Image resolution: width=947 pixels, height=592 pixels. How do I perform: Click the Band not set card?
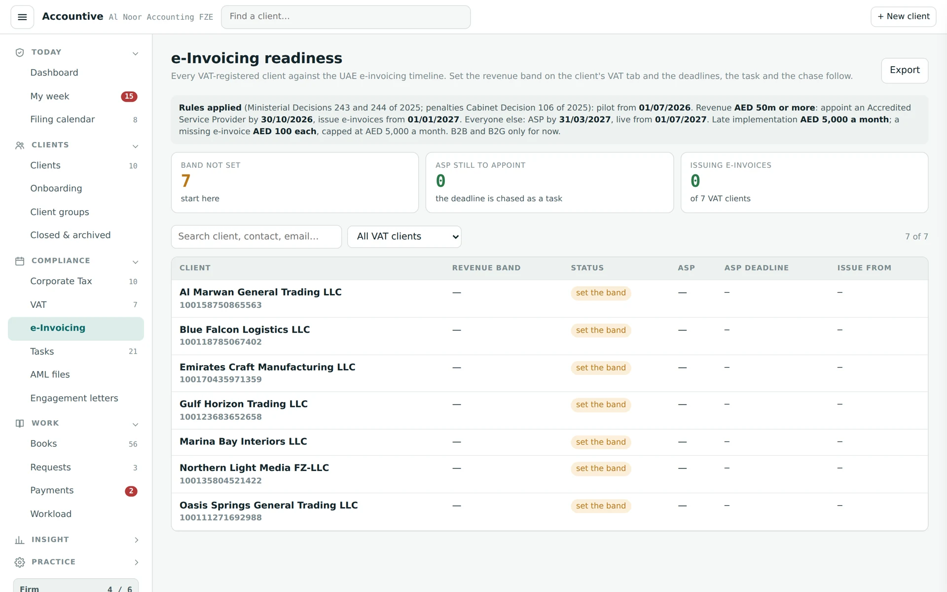pos(295,183)
